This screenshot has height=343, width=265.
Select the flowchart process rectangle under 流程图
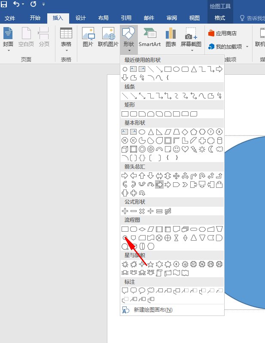(125, 229)
